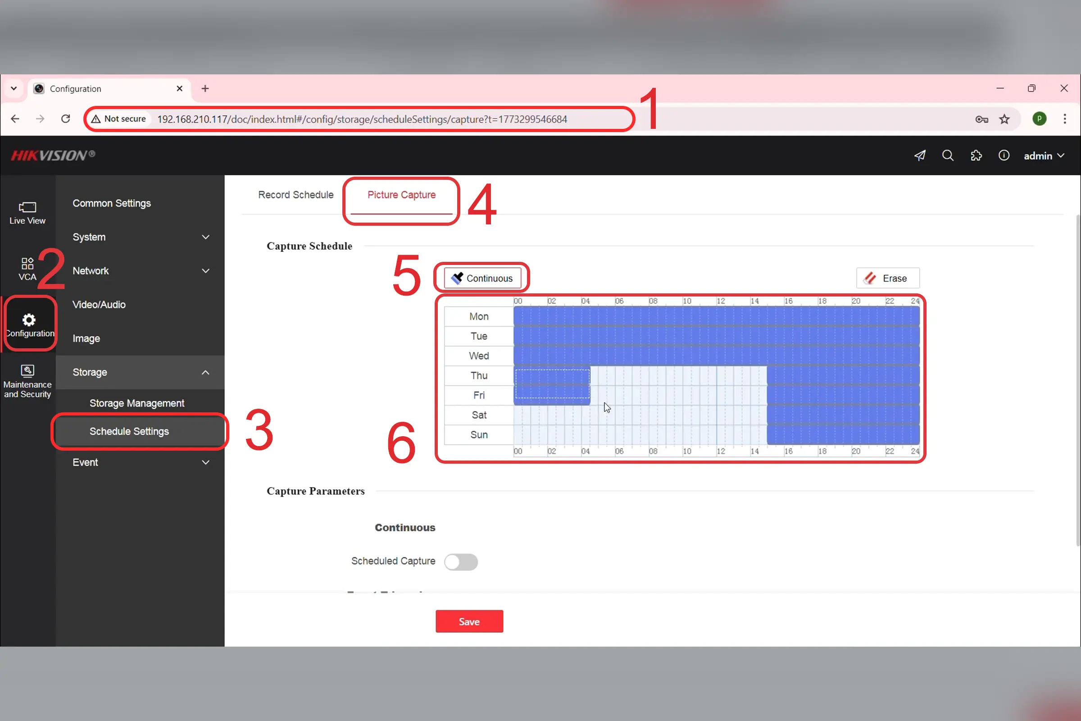Open Maintenance and Security panel
Viewport: 1081px width, 721px height.
(x=27, y=381)
